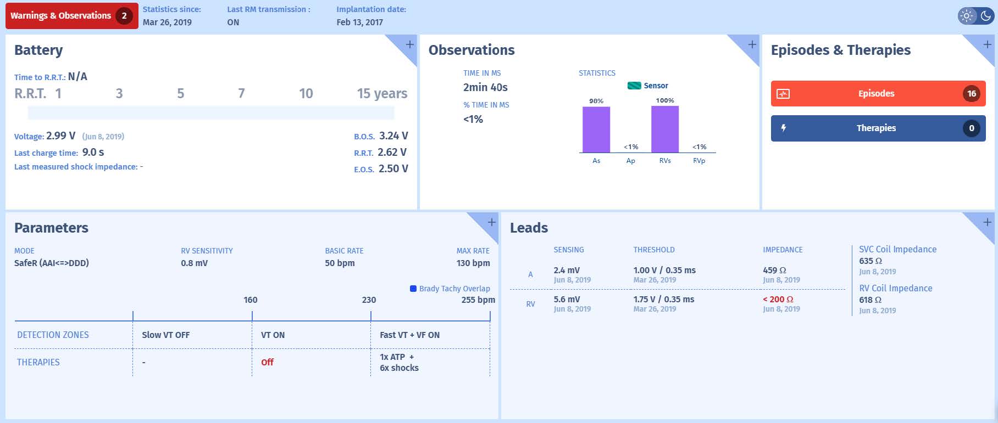This screenshot has width=998, height=423.
Task: Switch to dark mode moon icon
Action: [985, 16]
